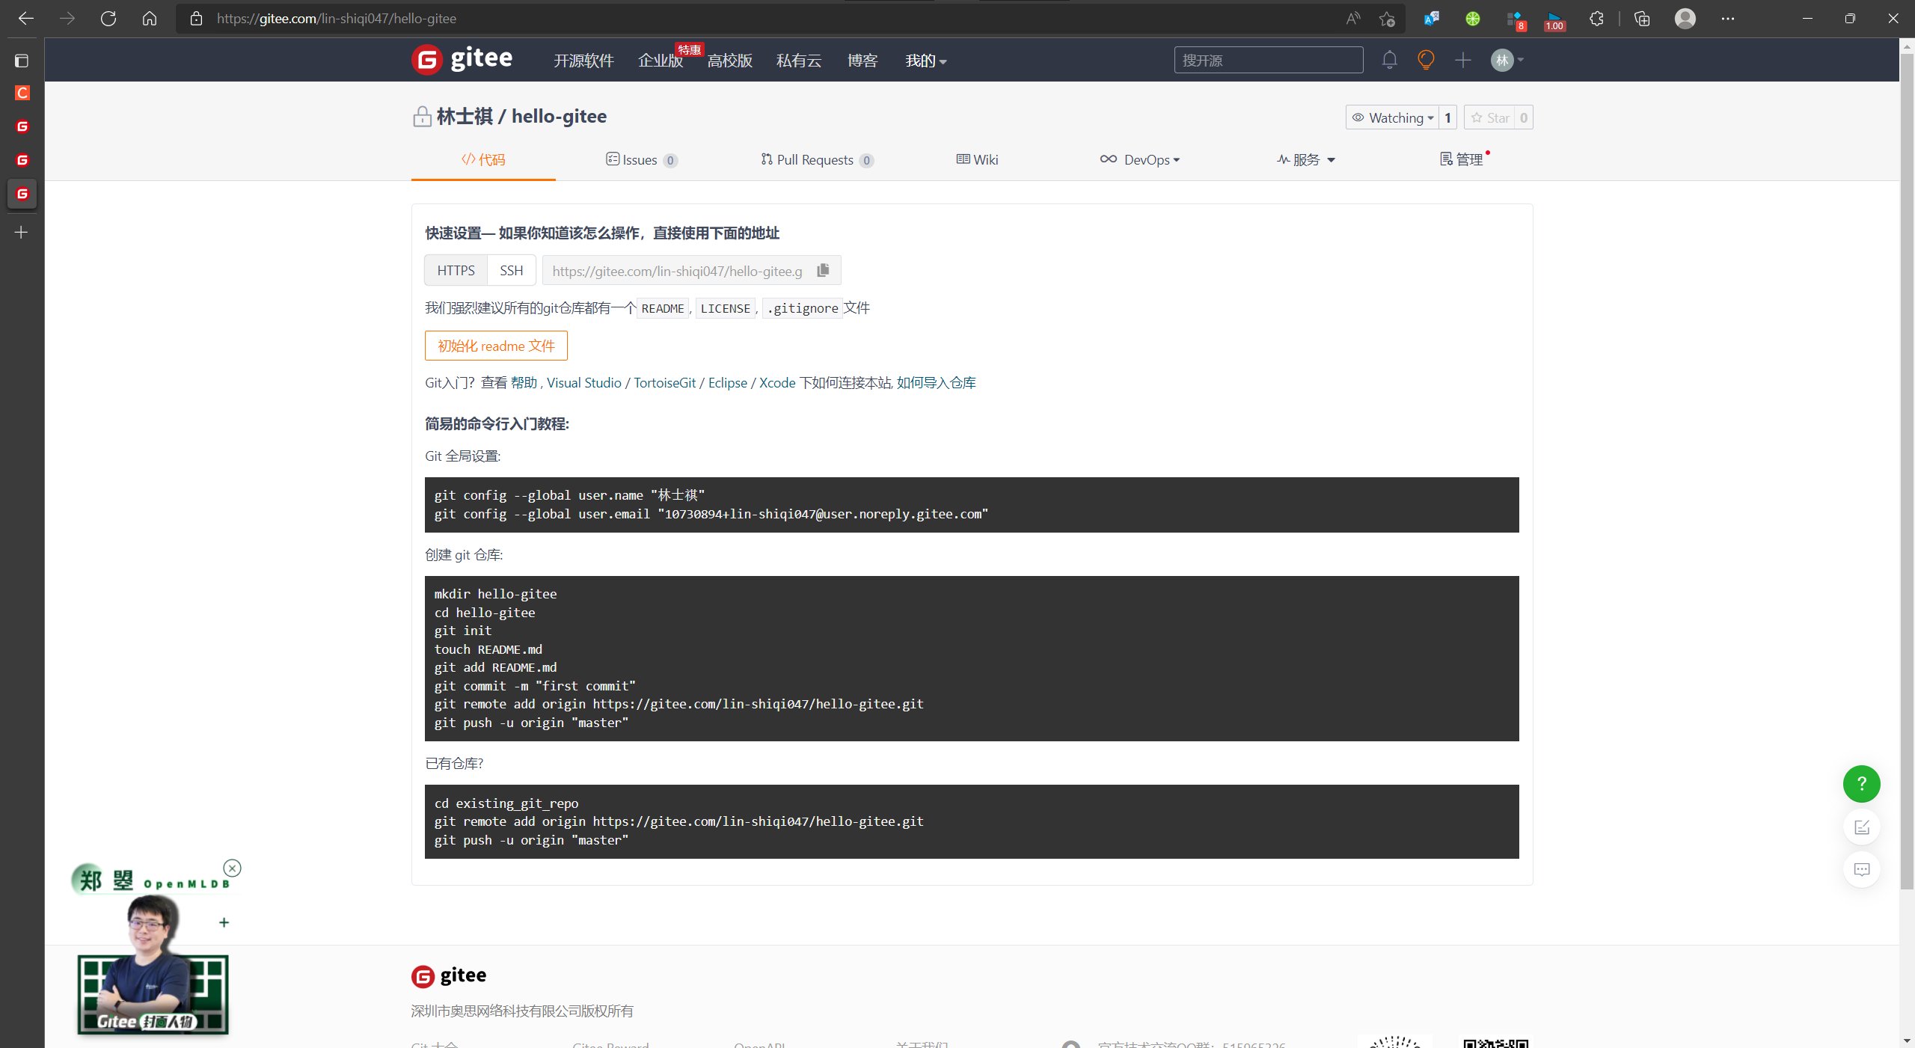Open the TortoiseGit help link
Viewport: 1915px width, 1048px height.
point(664,382)
